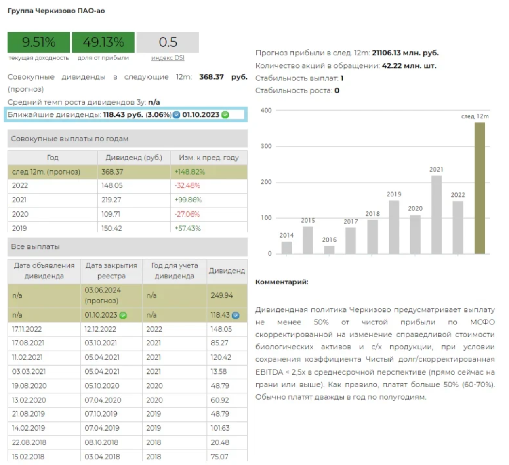Click 'Дата закрытия реестра' column header
The width and height of the screenshot is (509, 465).
pos(111,271)
